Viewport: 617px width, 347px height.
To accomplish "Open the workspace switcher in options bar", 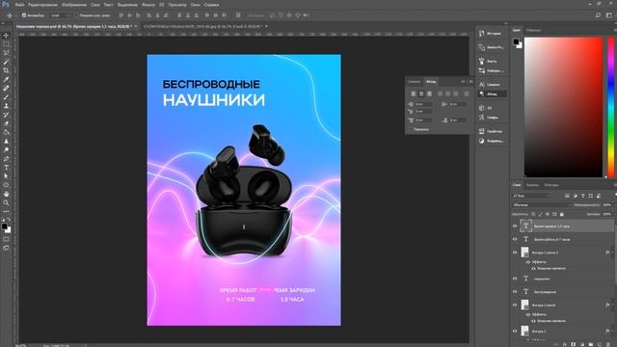I will click(x=609, y=15).
